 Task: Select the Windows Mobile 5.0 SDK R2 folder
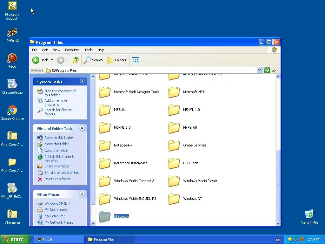tap(105, 199)
